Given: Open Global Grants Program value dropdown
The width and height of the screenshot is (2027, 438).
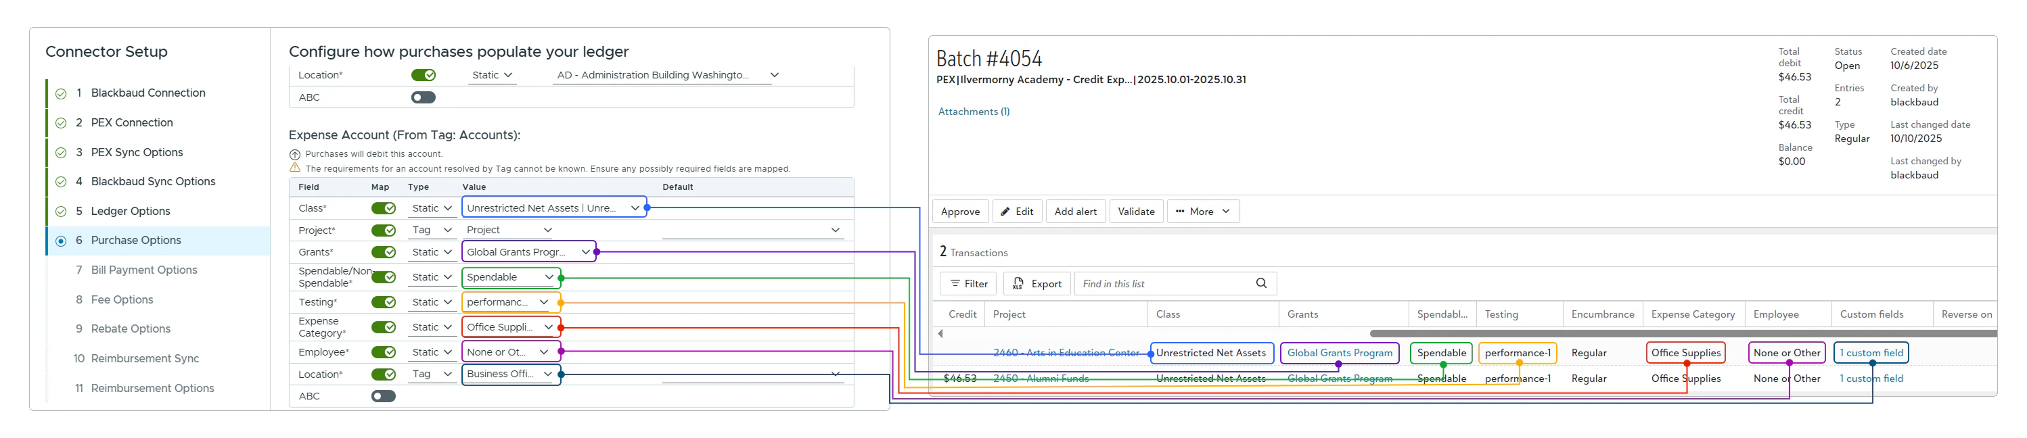Looking at the screenshot, I should [x=529, y=252].
